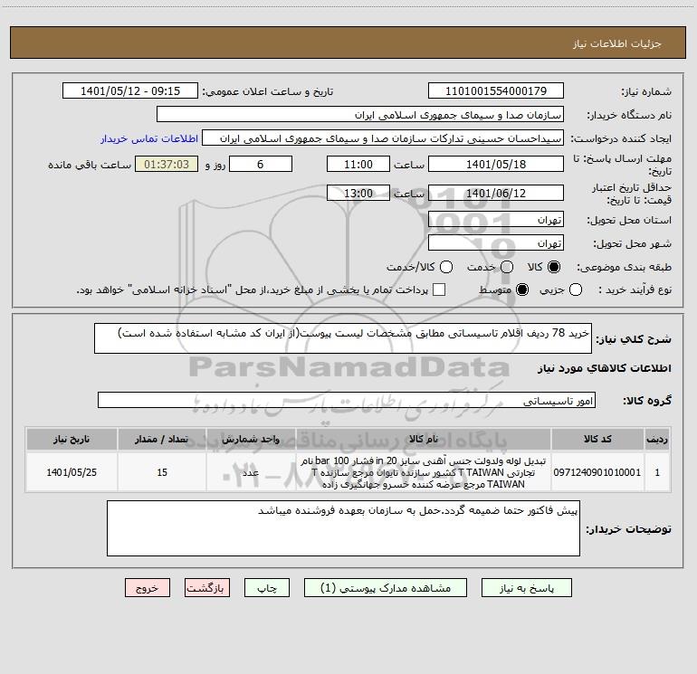Click the delivery province field تهران
The height and width of the screenshot is (674, 697).
point(496,219)
